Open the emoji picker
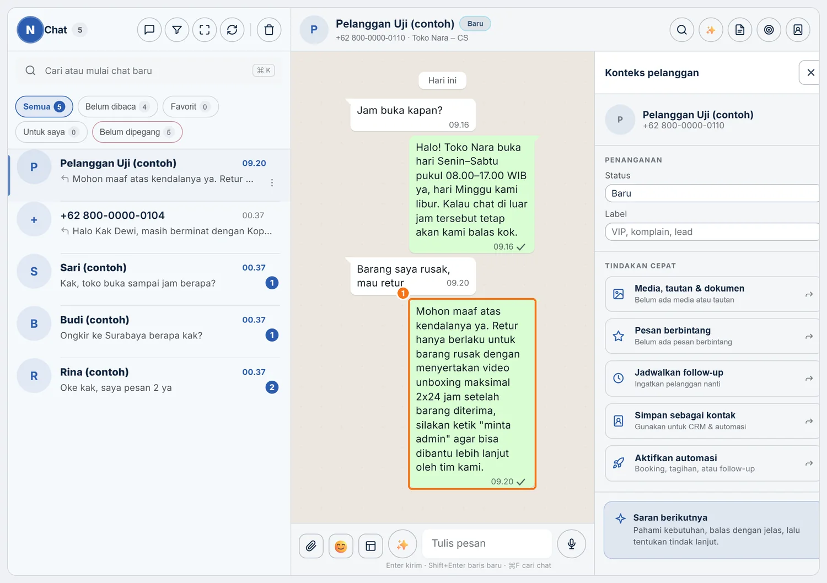 tap(341, 546)
